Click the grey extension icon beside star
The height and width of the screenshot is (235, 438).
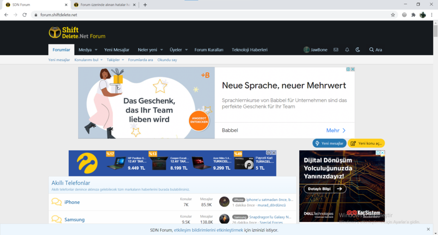404,15
